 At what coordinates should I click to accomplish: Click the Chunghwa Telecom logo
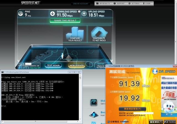click(x=113, y=122)
